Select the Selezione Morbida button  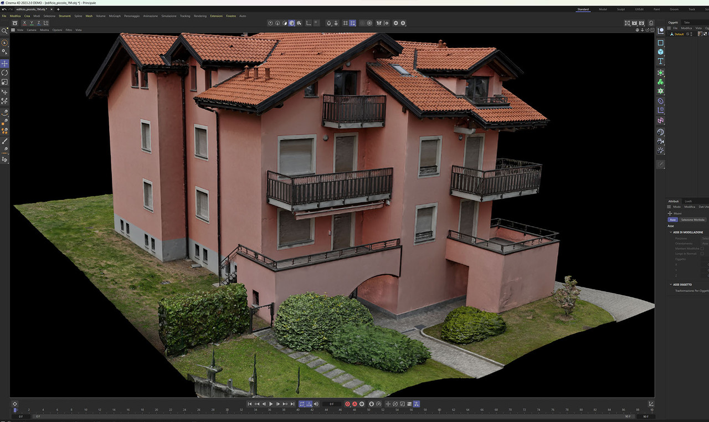692,220
